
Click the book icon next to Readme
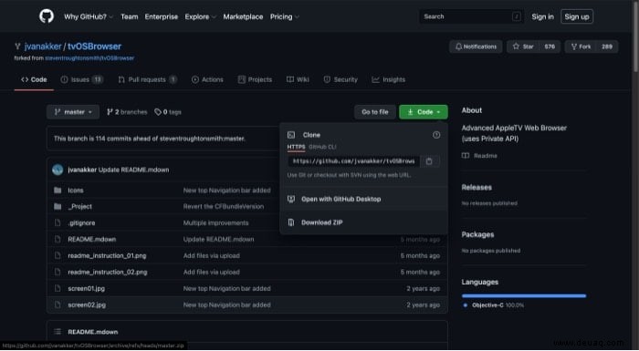(x=466, y=156)
